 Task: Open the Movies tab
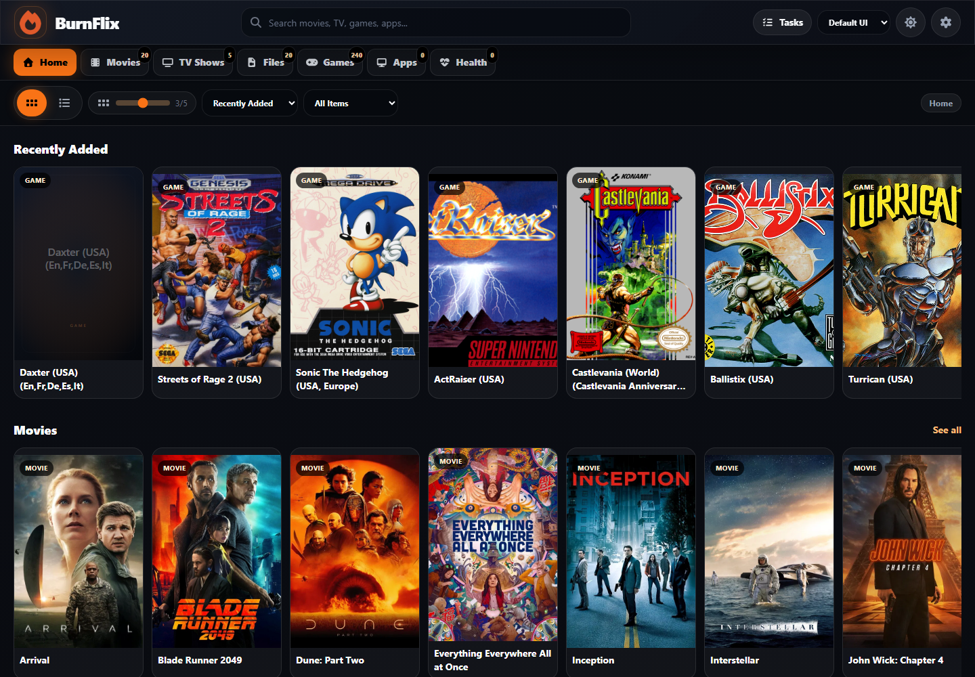pos(116,62)
